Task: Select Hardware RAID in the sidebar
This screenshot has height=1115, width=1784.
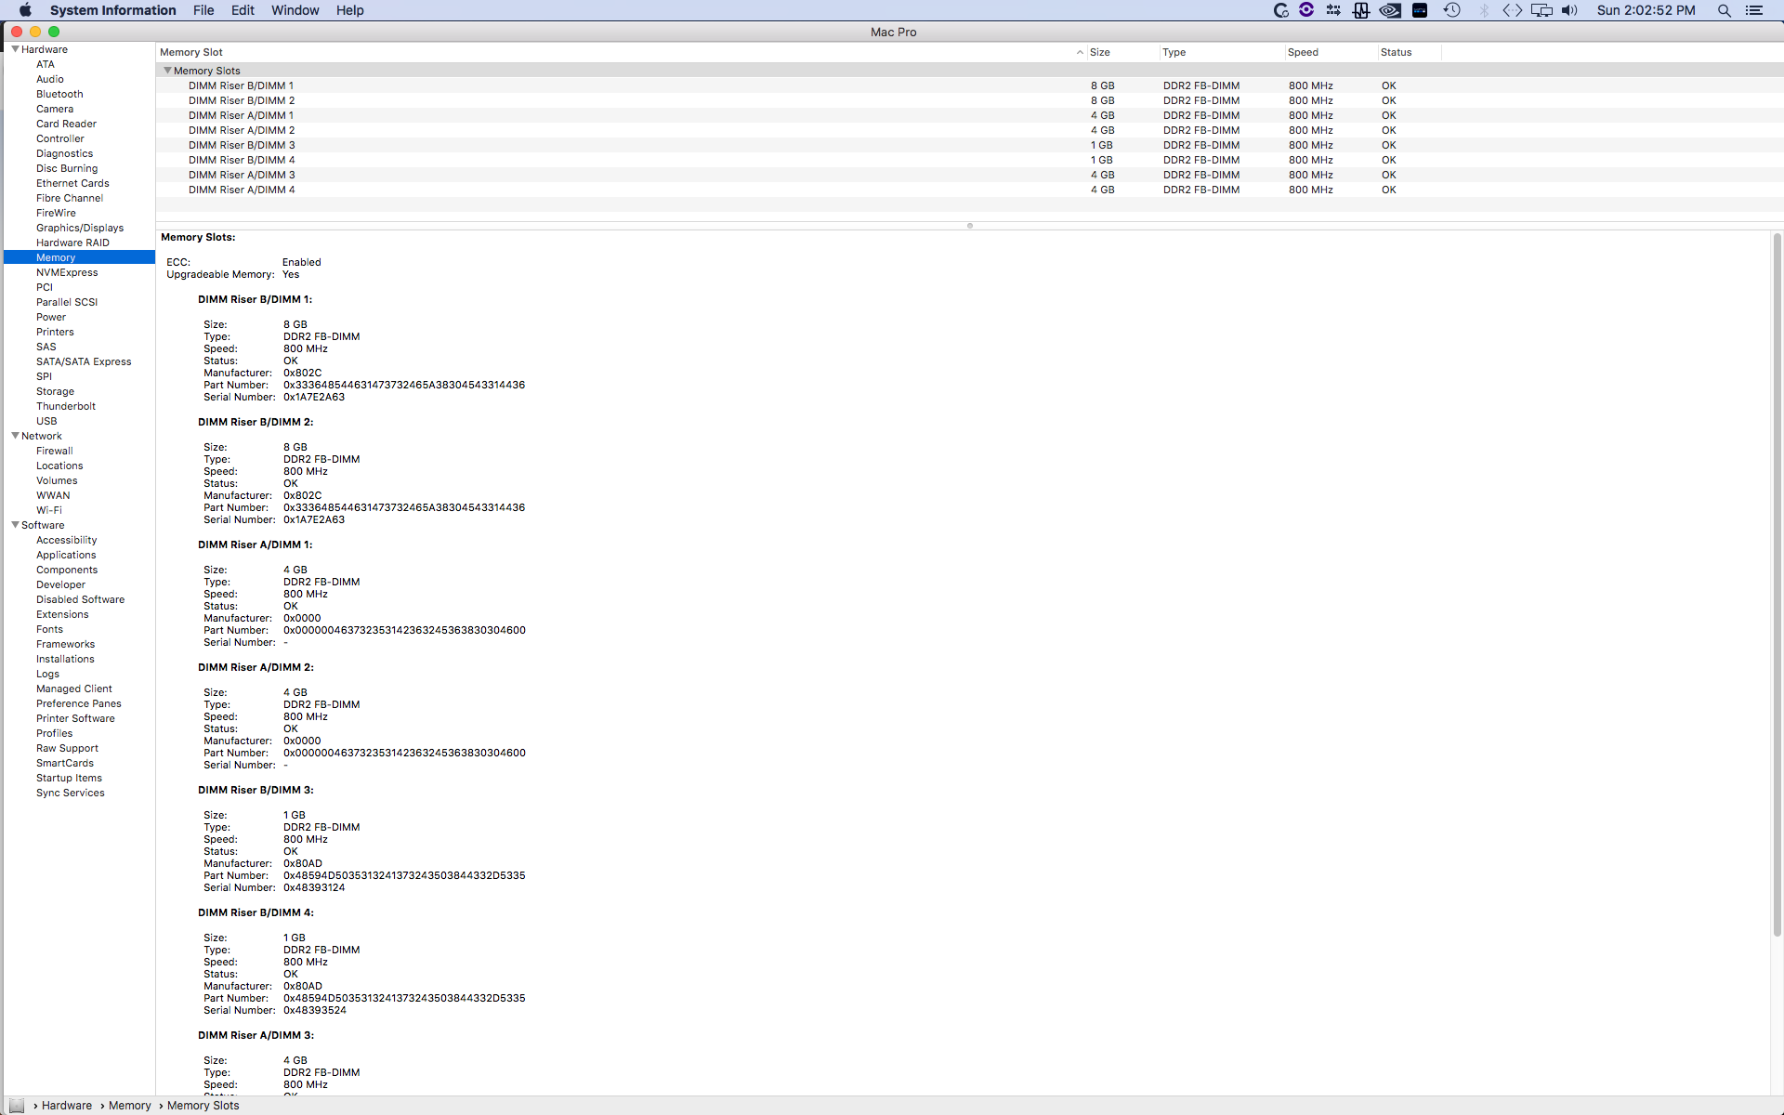Action: [x=72, y=243]
